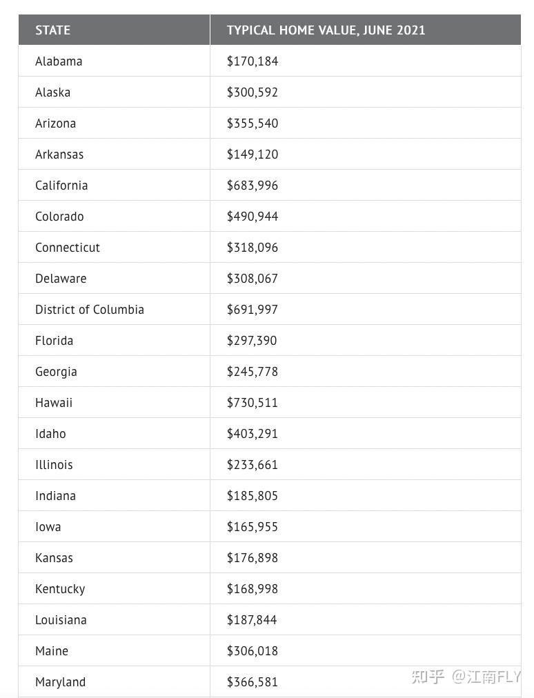Click the Arkansas value $149,120
Screen dimensions: 534x698
coord(253,154)
